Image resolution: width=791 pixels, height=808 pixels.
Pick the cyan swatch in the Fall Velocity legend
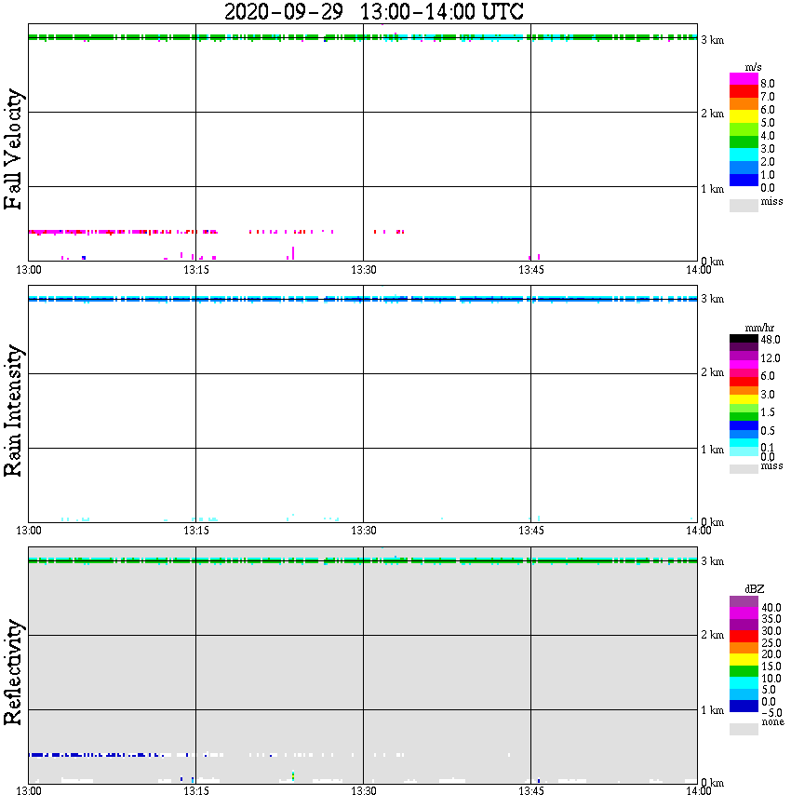pos(744,155)
